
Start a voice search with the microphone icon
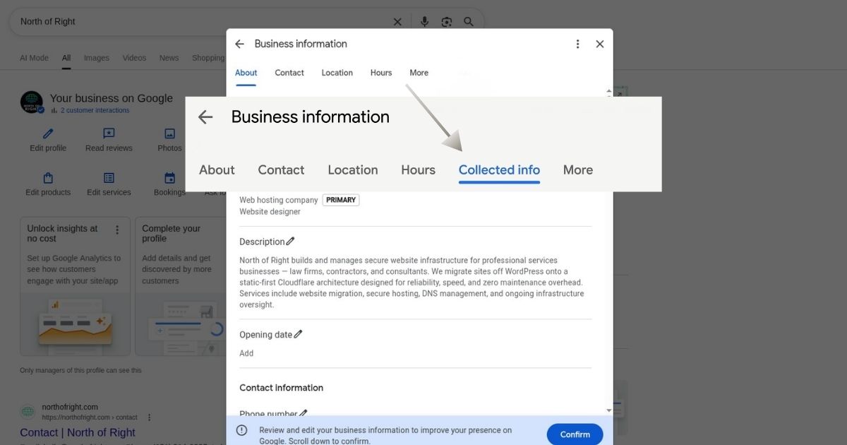point(424,22)
